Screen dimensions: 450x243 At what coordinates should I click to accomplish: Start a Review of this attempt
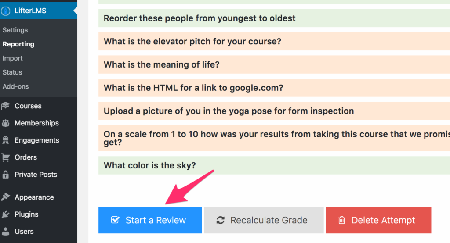[150, 220]
